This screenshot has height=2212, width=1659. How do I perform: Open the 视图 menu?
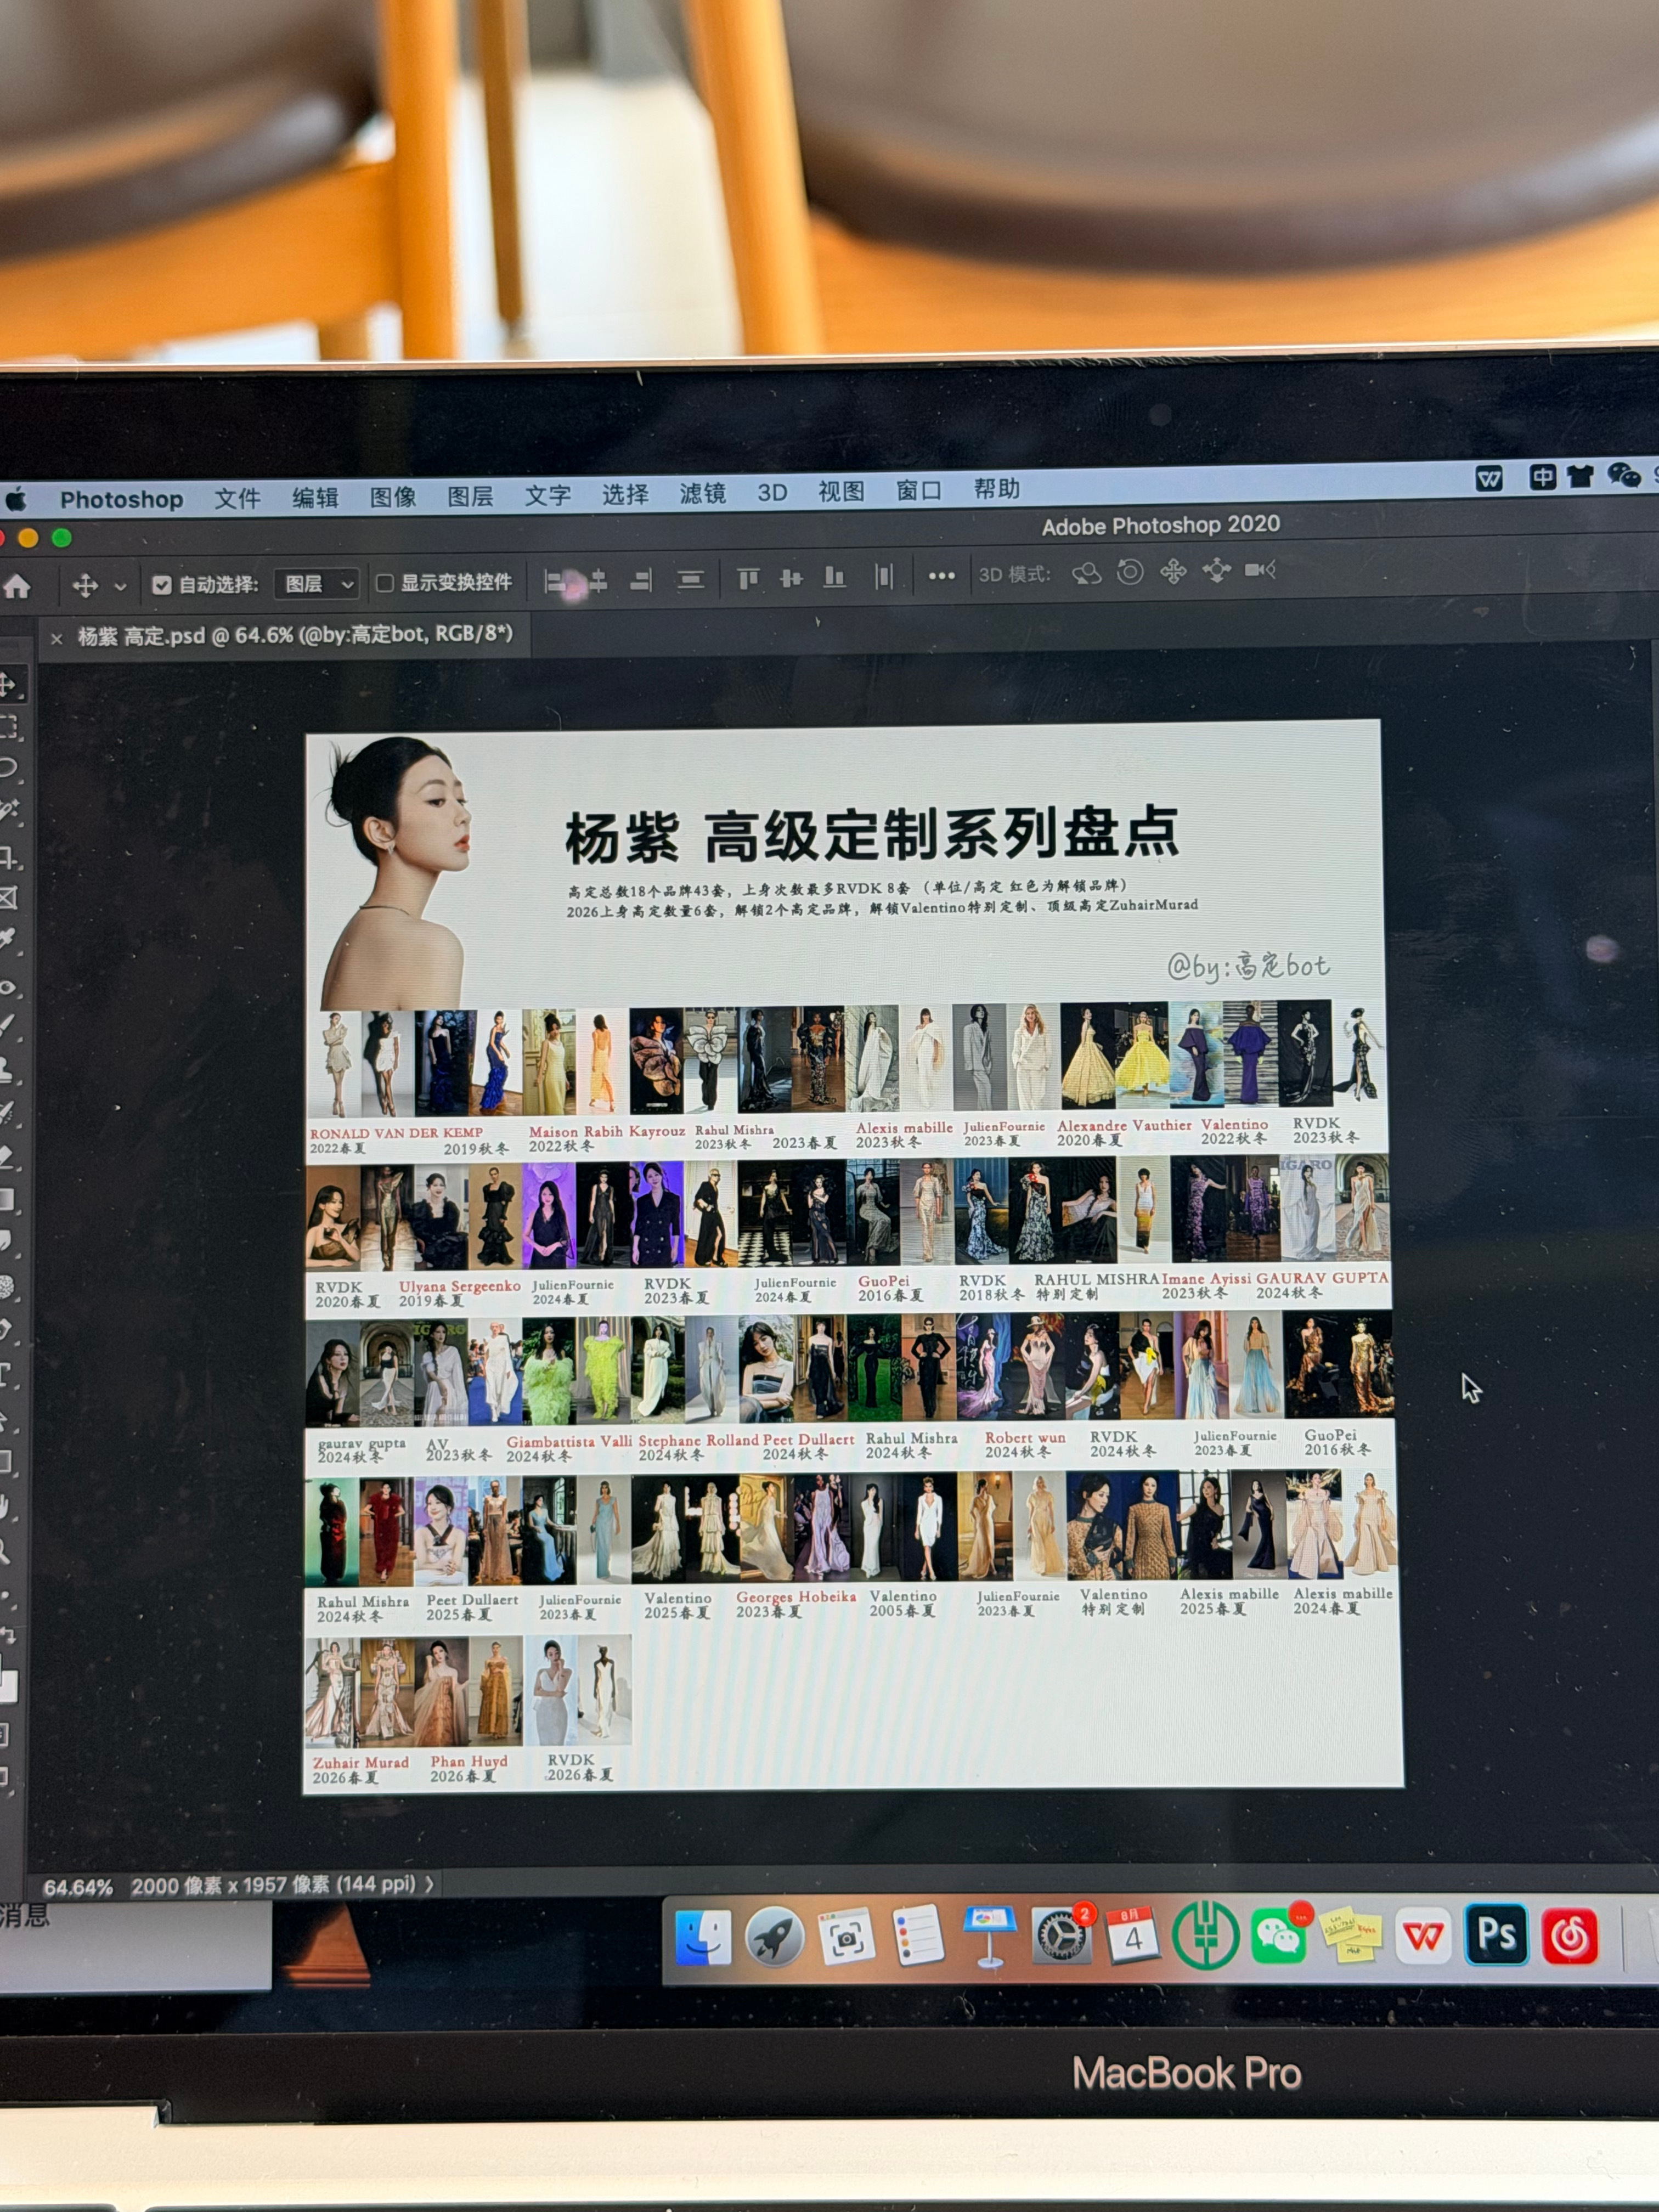click(841, 491)
